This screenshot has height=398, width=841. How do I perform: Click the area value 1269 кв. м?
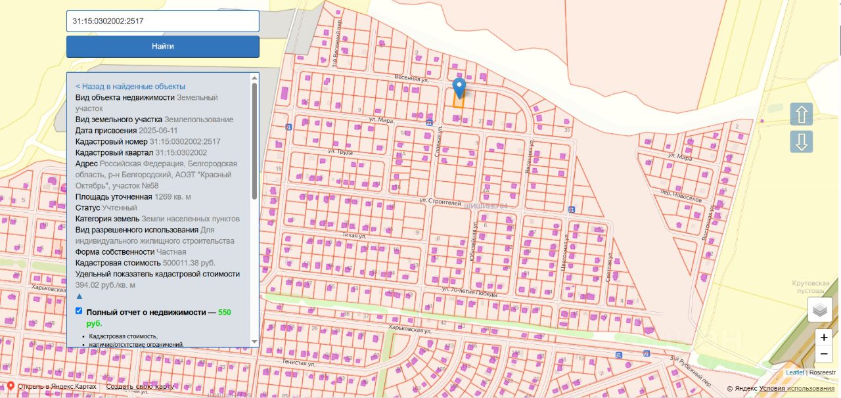click(x=173, y=197)
